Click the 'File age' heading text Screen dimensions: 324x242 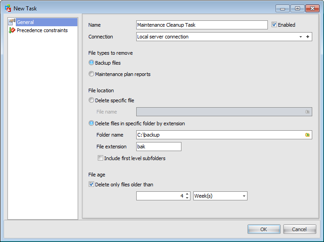pyautogui.click(x=97, y=175)
